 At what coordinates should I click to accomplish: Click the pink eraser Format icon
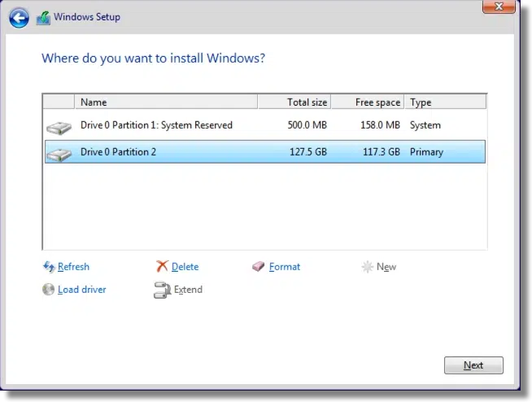[x=258, y=267]
